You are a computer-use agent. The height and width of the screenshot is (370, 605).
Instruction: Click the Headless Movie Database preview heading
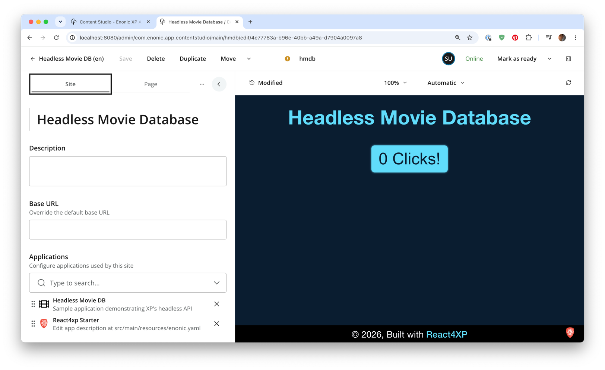pyautogui.click(x=409, y=118)
